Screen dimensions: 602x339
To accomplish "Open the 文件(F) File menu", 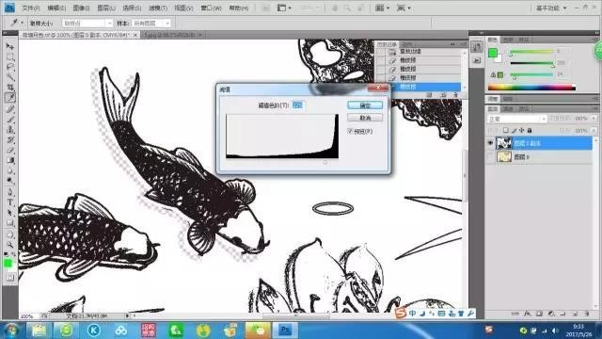I will (x=31, y=8).
